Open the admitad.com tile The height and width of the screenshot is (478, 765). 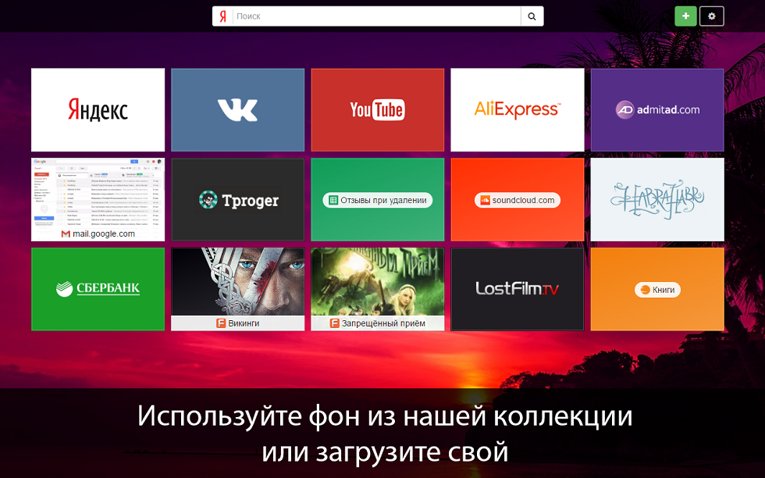pos(656,109)
